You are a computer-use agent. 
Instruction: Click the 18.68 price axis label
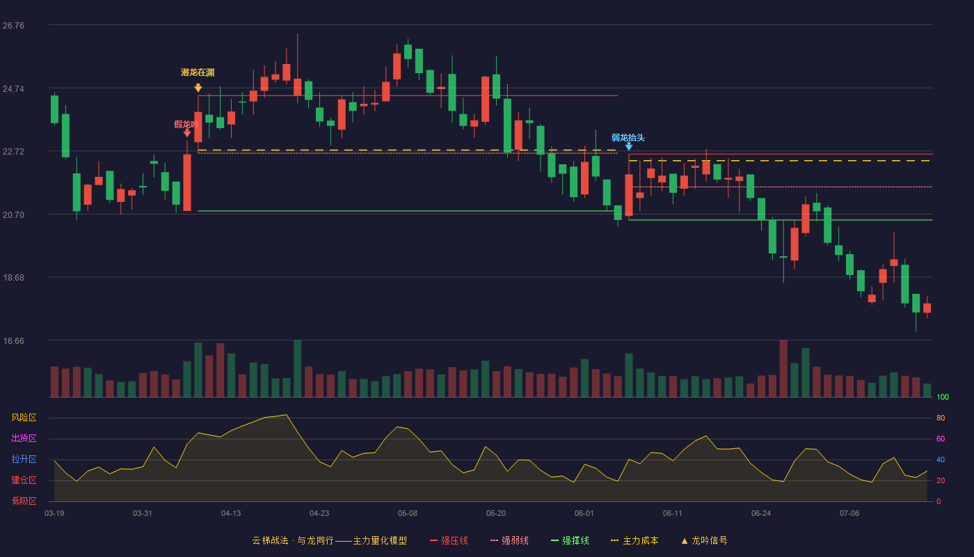(13, 278)
